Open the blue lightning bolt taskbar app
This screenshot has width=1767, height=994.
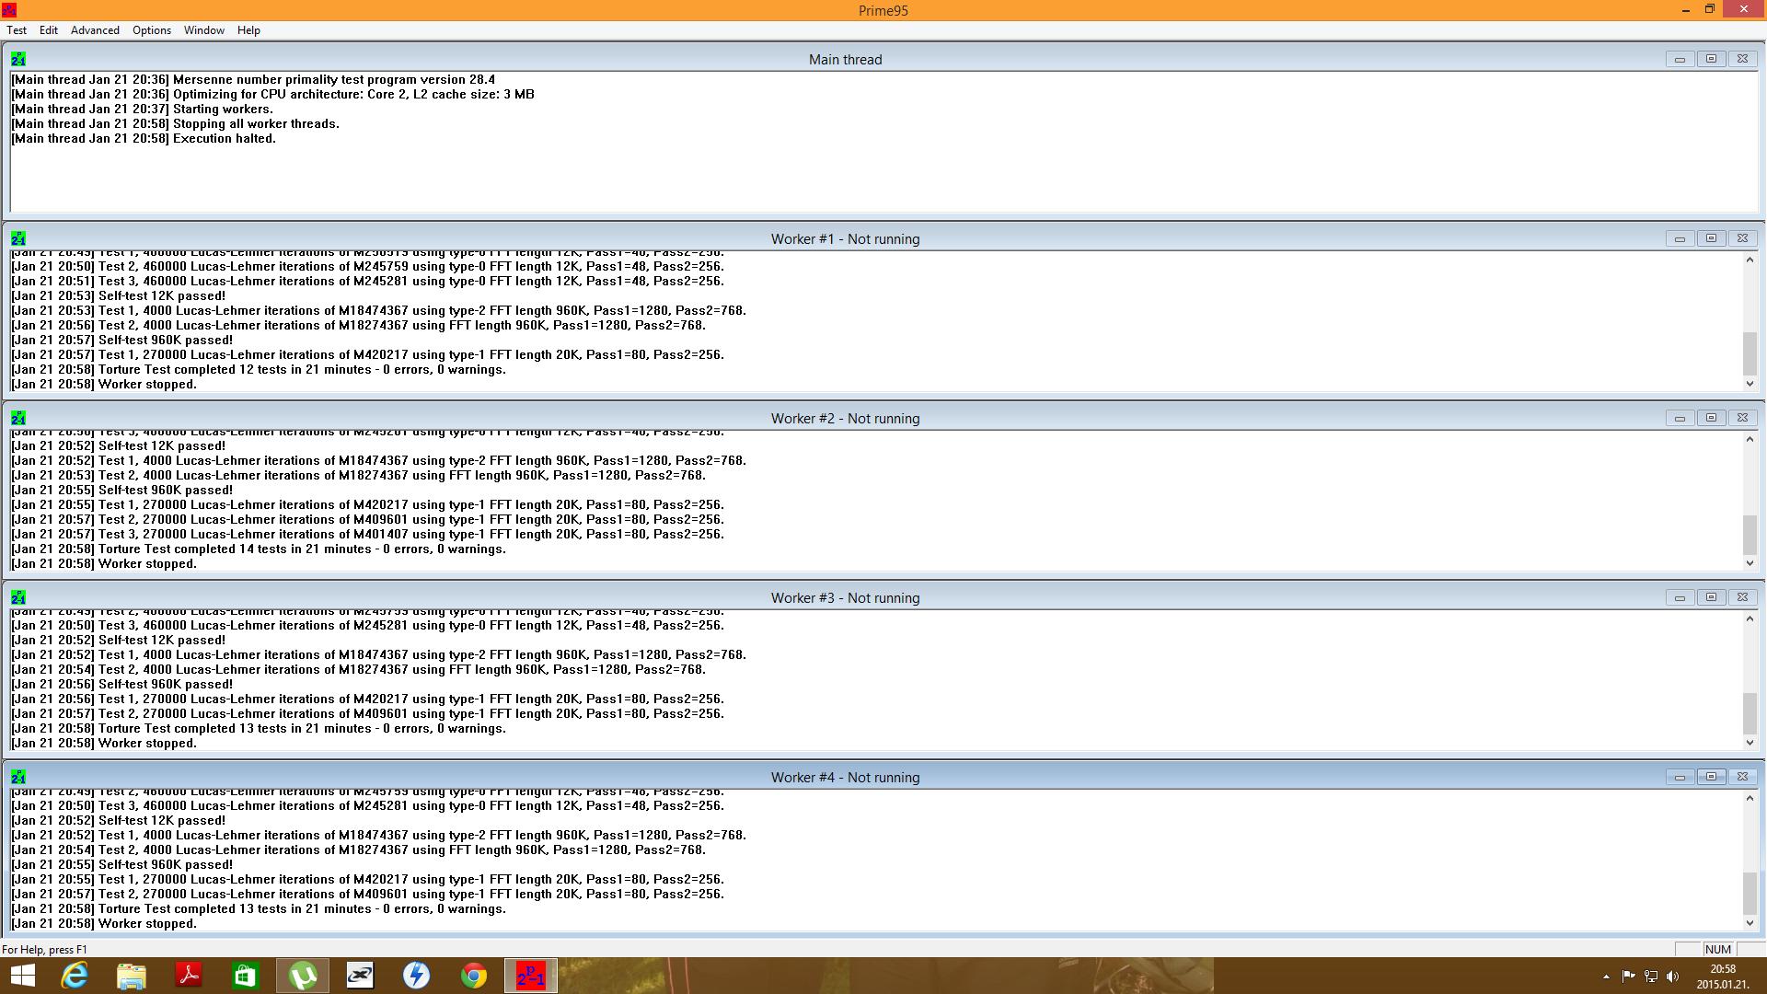click(417, 976)
